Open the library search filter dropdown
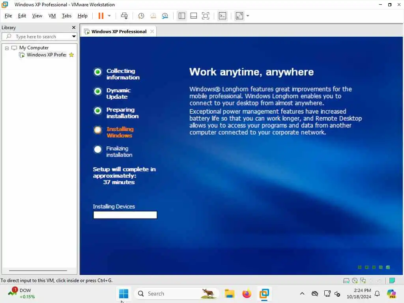404x303 pixels. [74, 37]
